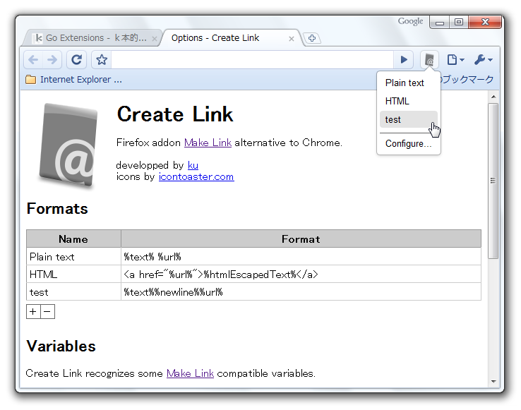Screen dimensions: 521x410
Task: Follow the Make Link link under heading
Action: tap(208, 143)
